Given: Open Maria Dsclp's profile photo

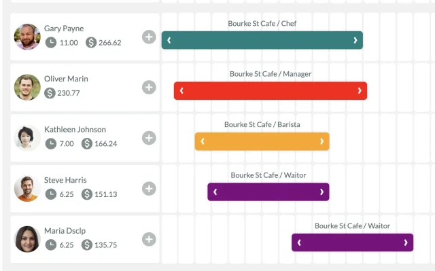Looking at the screenshot, I should 27,239.
